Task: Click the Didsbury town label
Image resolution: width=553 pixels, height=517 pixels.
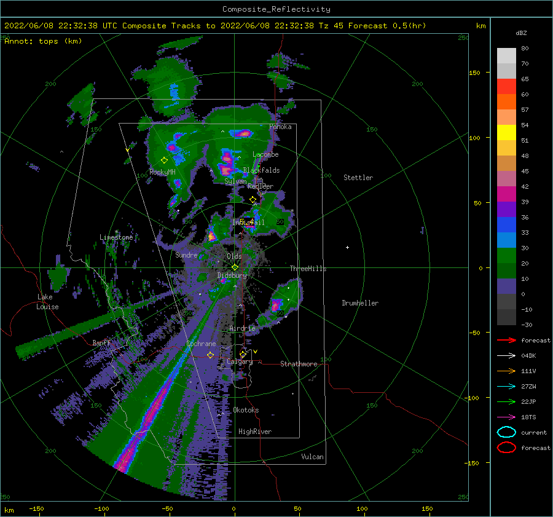Action: click(x=232, y=275)
